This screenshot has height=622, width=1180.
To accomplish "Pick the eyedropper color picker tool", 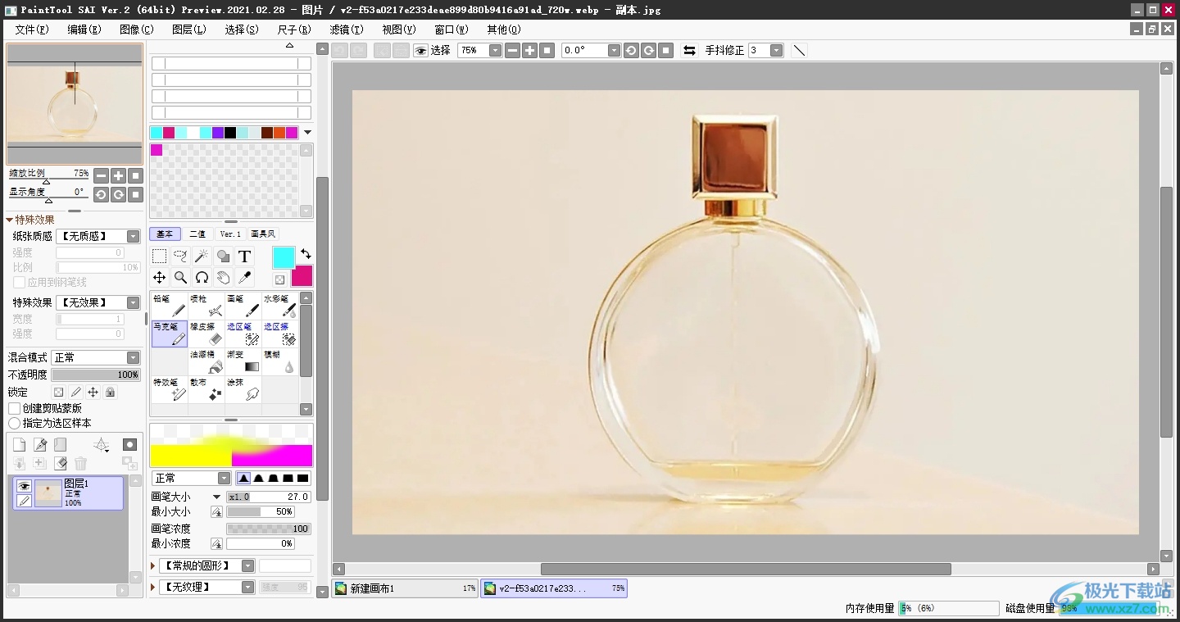I will (x=244, y=278).
